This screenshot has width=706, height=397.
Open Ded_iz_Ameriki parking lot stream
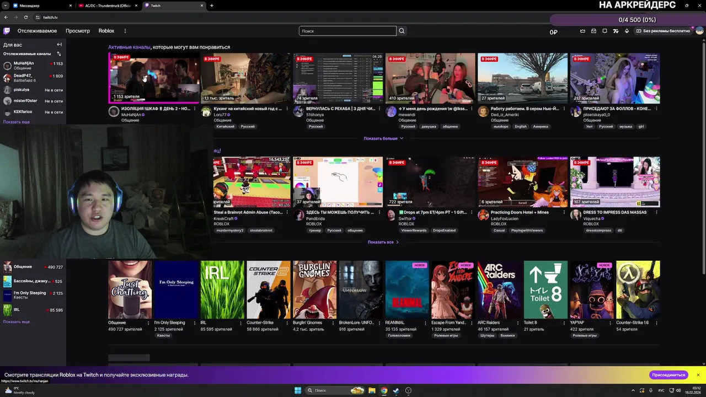(x=522, y=78)
